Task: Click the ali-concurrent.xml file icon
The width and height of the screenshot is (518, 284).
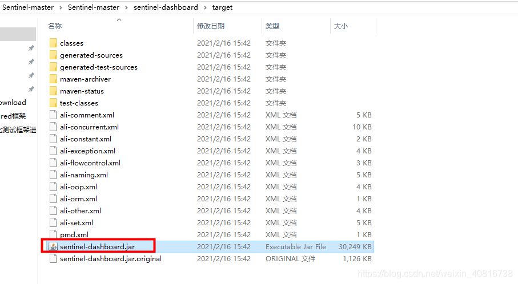Action: 53,127
